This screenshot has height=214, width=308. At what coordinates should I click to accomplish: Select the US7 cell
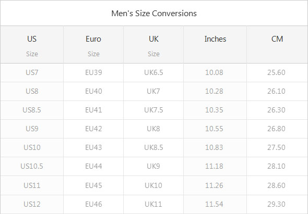coord(32,72)
